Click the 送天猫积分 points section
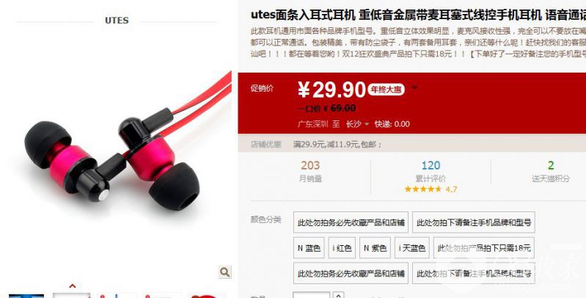 point(551,171)
